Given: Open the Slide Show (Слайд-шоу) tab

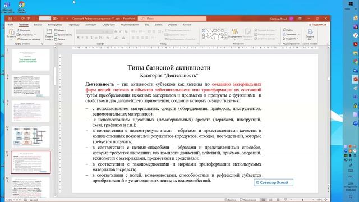Looking at the screenshot, I should (108, 25).
